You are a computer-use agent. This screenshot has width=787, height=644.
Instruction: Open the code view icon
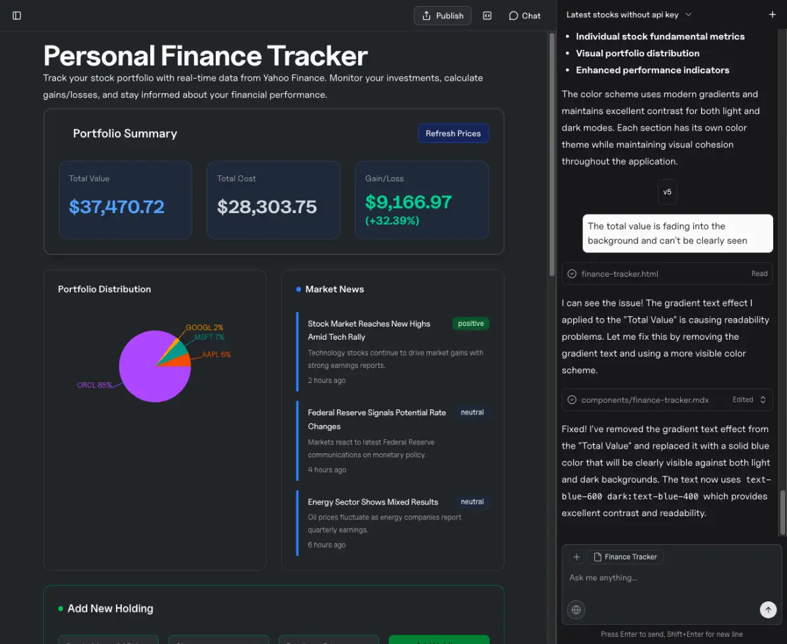(x=487, y=16)
